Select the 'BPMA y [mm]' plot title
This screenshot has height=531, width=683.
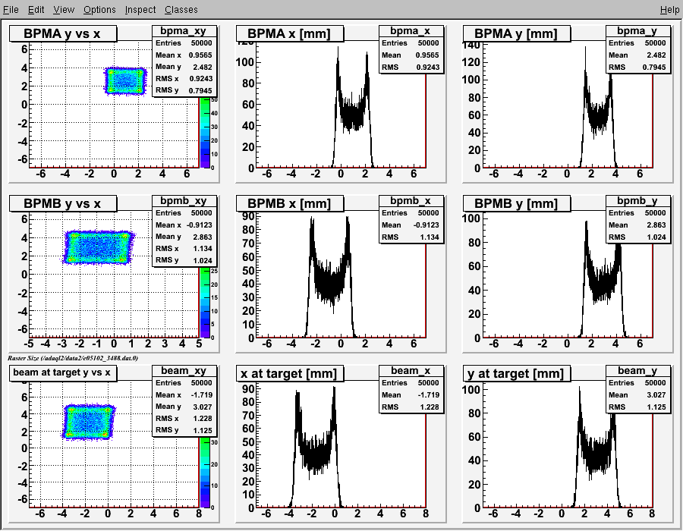point(517,34)
